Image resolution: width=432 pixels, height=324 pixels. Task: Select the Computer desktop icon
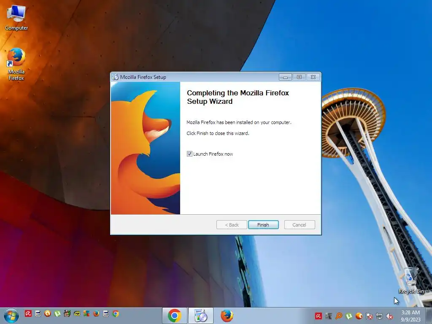coord(16,18)
